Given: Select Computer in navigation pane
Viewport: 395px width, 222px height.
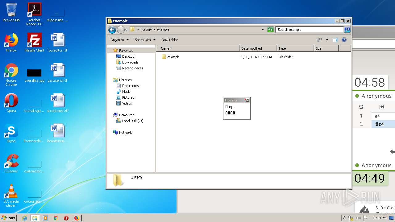Looking at the screenshot, I should coord(126,115).
